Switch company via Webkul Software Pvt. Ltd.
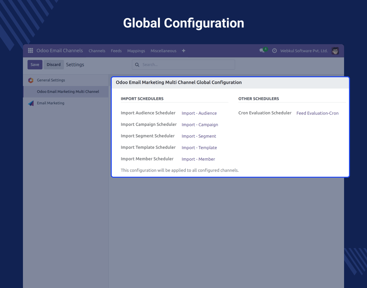 304,51
